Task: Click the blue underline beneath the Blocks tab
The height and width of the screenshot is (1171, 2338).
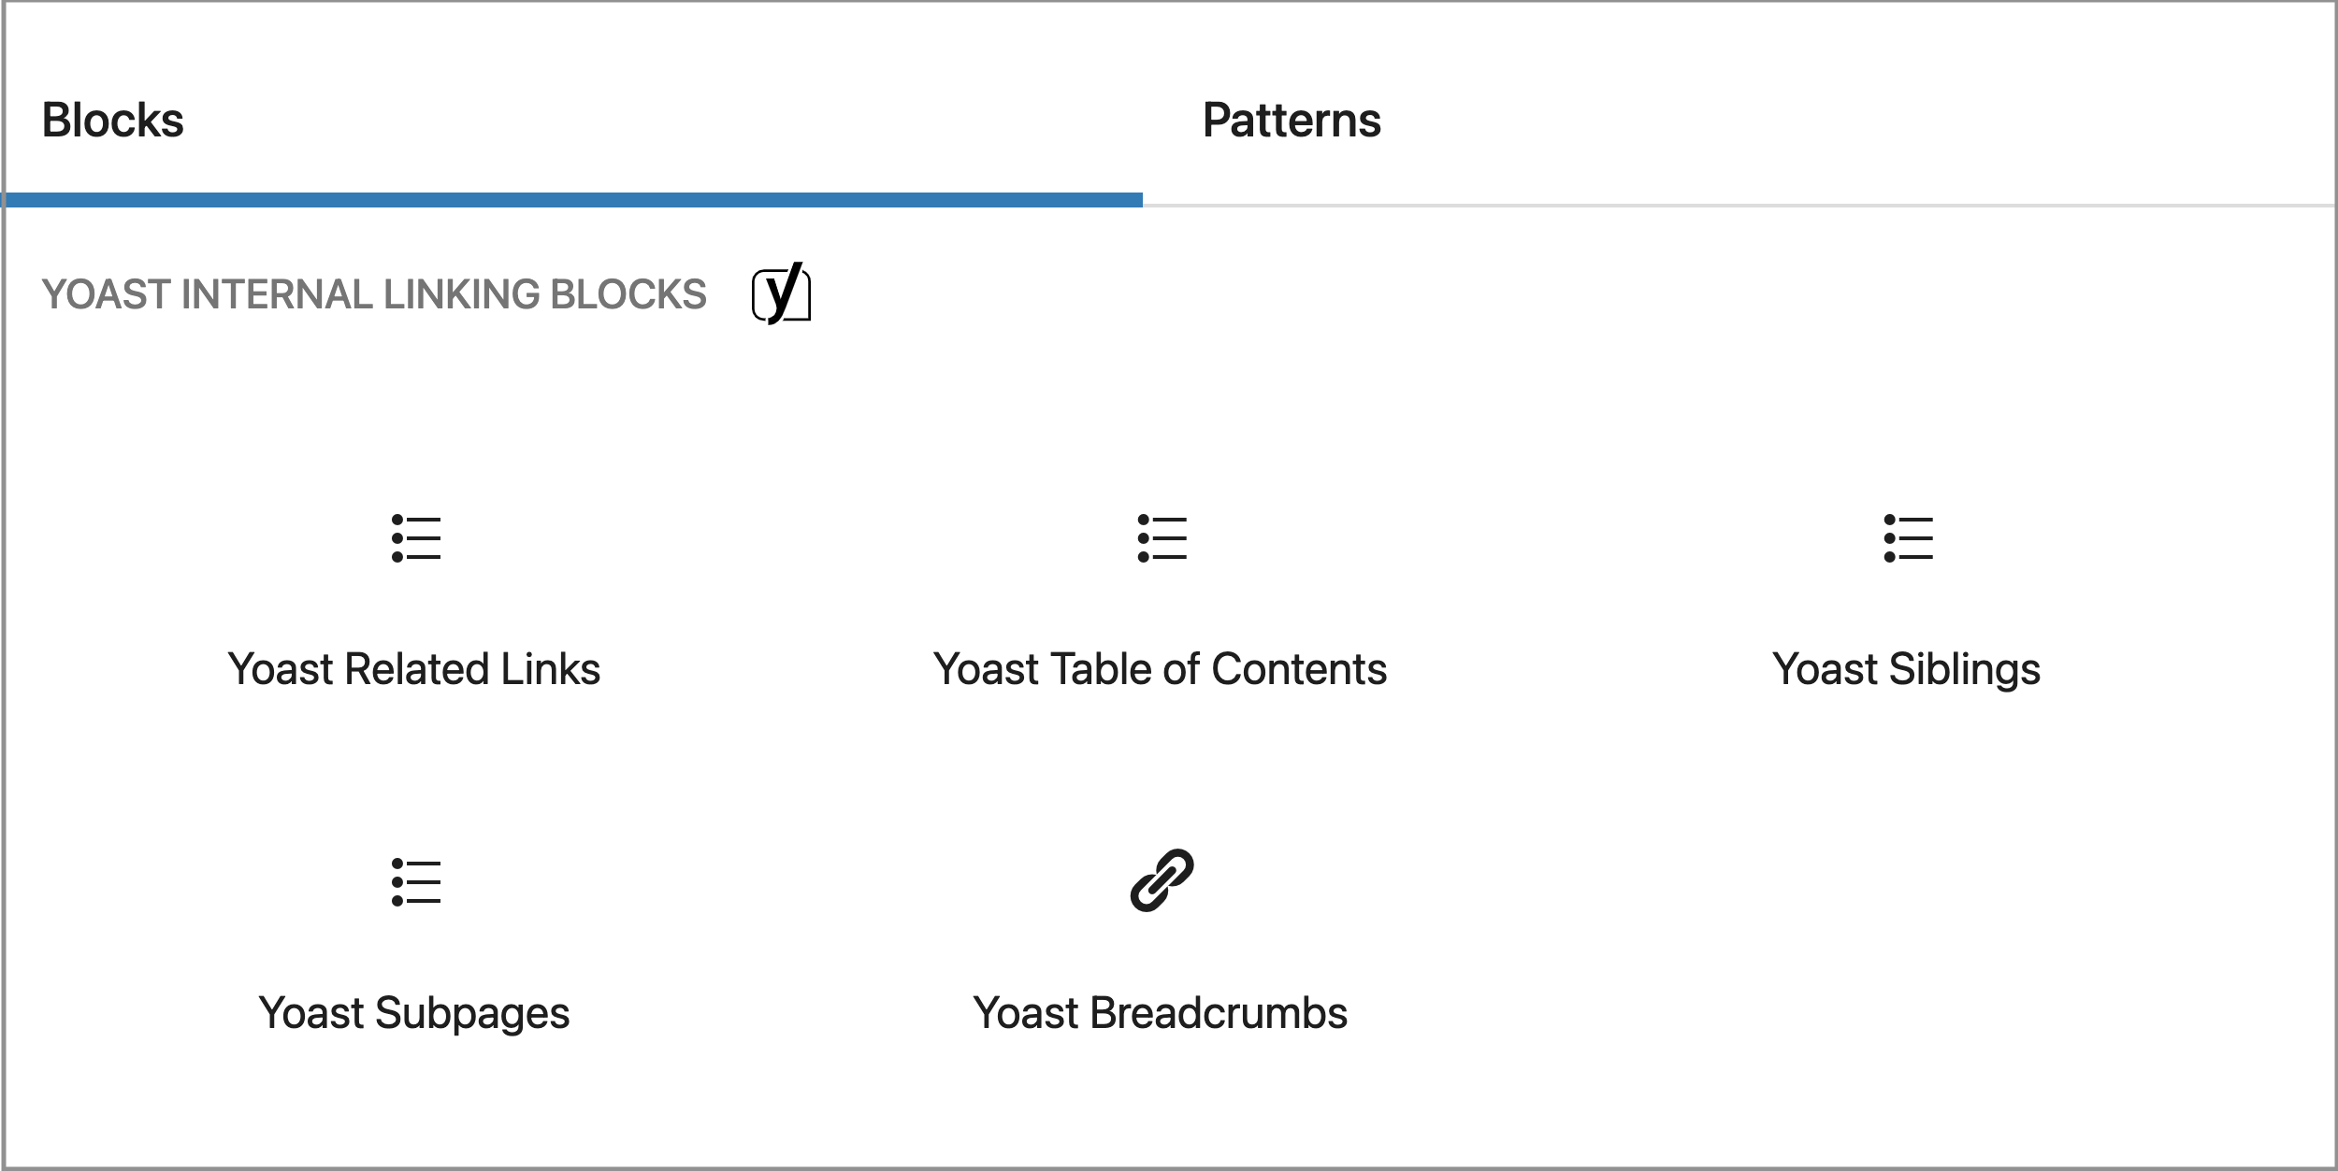Action: (572, 199)
